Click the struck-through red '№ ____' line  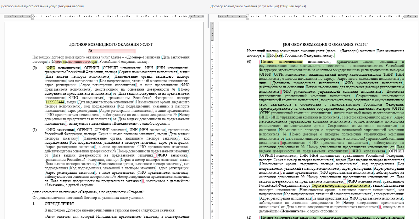pyautogui.click(x=112, y=51)
